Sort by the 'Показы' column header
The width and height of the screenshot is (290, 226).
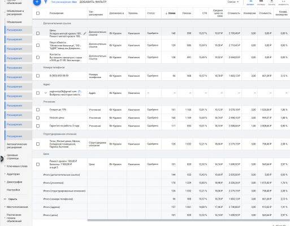pos(187,13)
